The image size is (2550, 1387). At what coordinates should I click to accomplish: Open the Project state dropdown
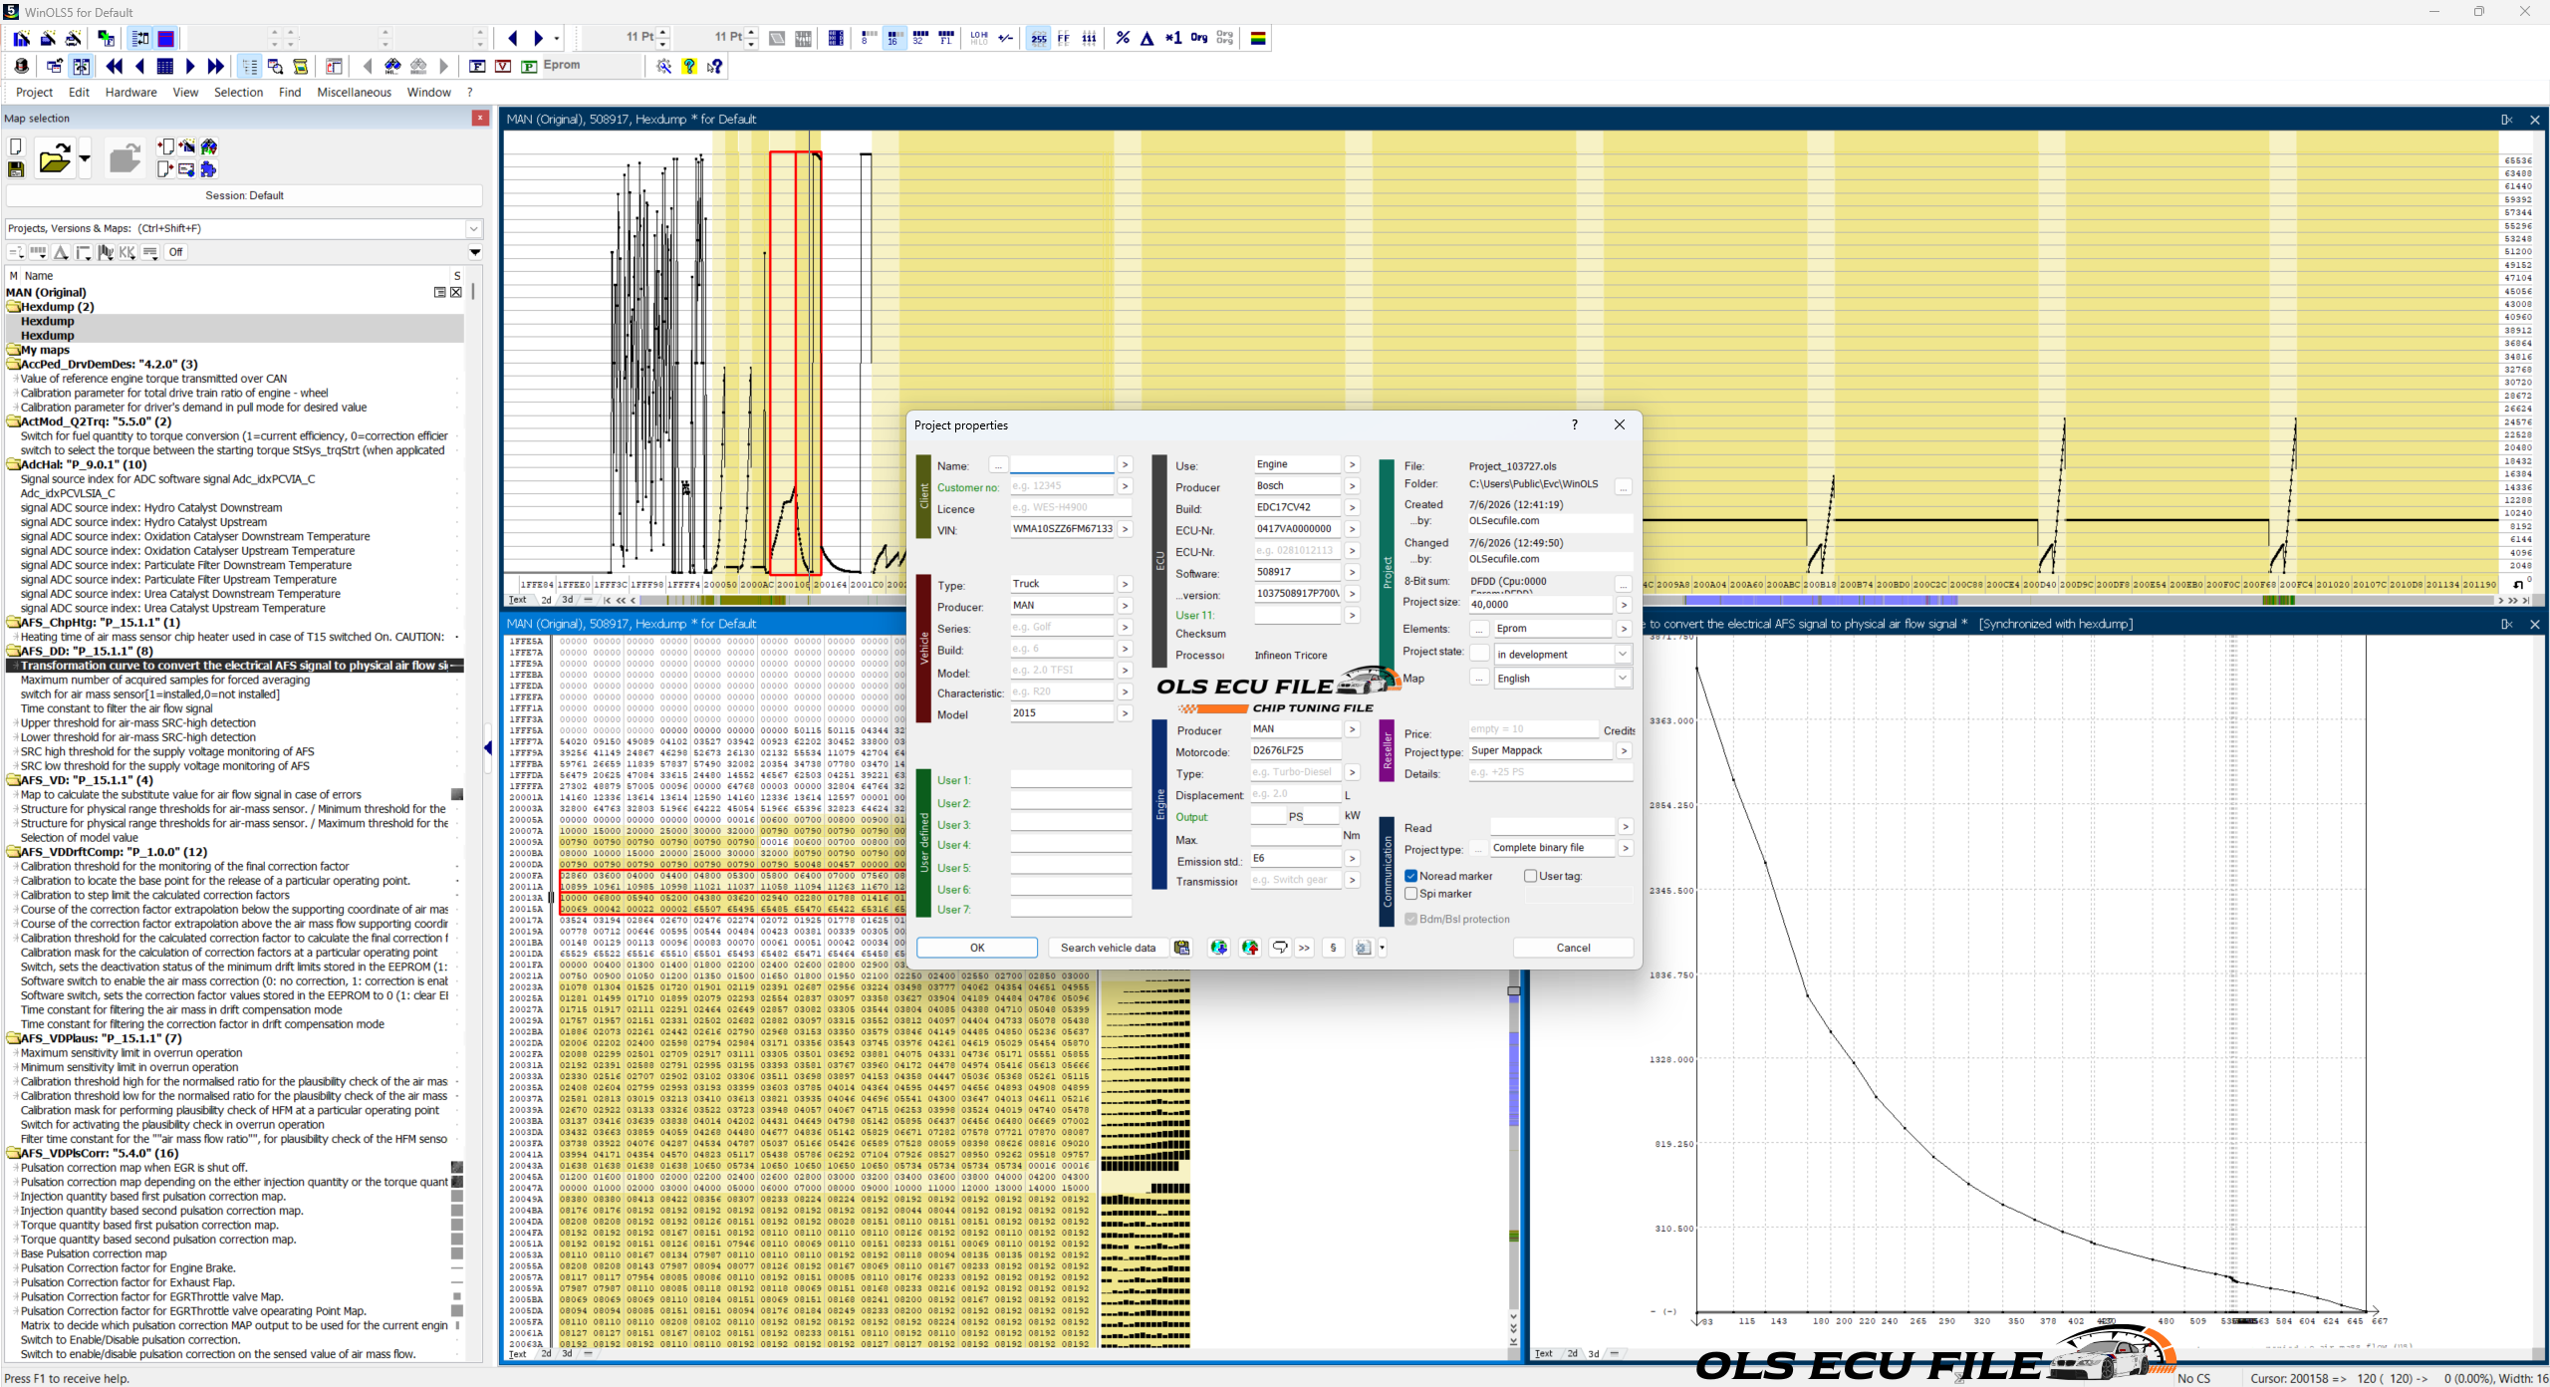pyautogui.click(x=1623, y=655)
